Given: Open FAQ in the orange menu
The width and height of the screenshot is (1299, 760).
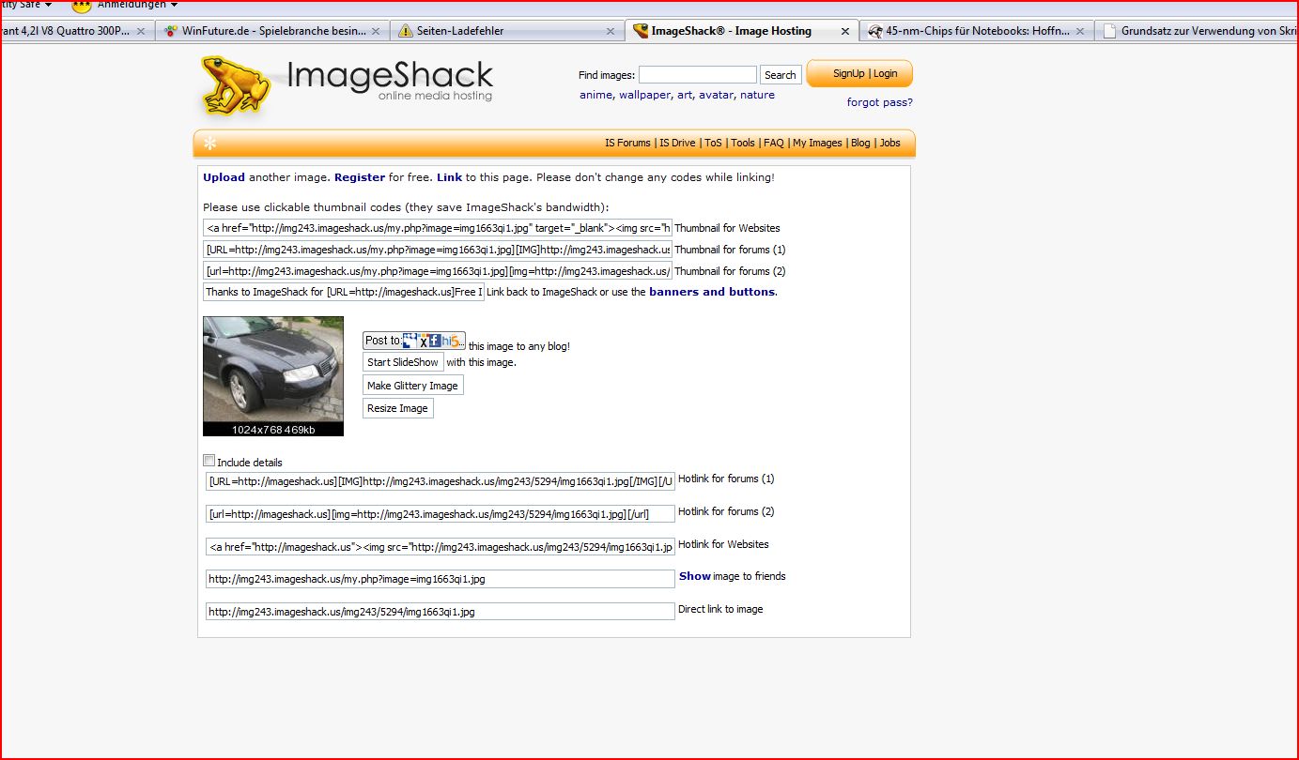Looking at the screenshot, I should click(774, 143).
